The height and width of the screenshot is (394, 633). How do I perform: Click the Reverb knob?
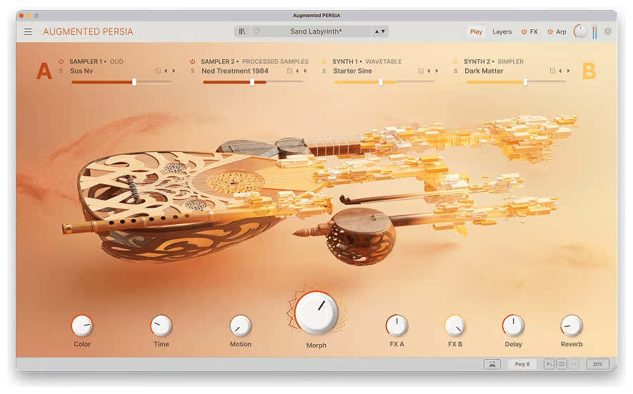tap(572, 326)
